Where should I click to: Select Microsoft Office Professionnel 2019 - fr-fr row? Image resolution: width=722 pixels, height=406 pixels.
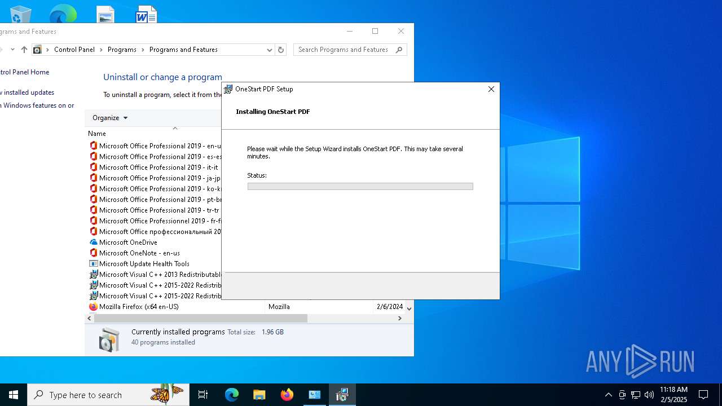coord(155,221)
